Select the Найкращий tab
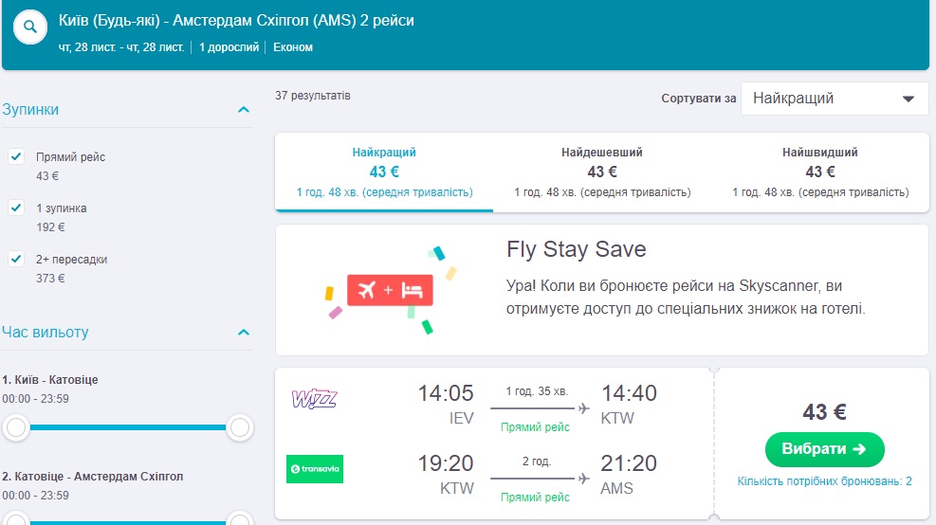The image size is (936, 525). click(x=384, y=172)
